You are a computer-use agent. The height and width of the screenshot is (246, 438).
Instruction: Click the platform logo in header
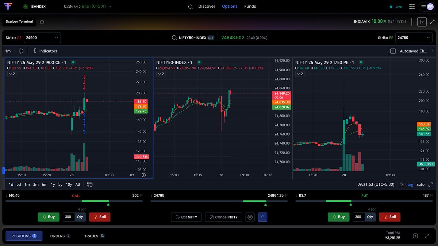[8, 6]
